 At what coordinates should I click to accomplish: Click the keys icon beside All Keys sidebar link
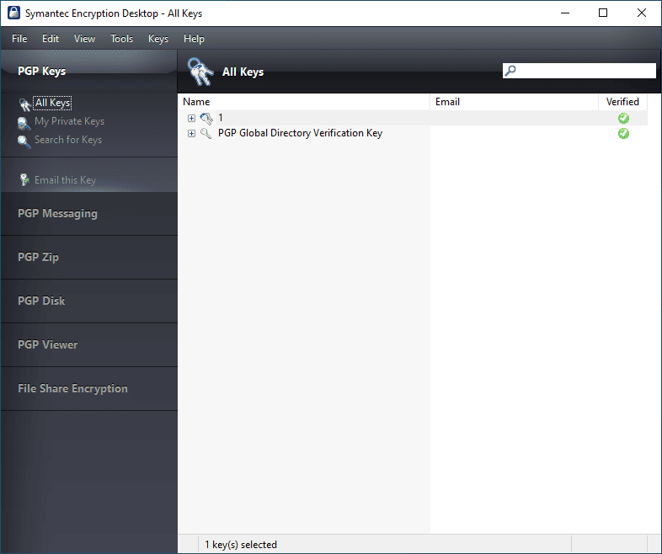24,104
